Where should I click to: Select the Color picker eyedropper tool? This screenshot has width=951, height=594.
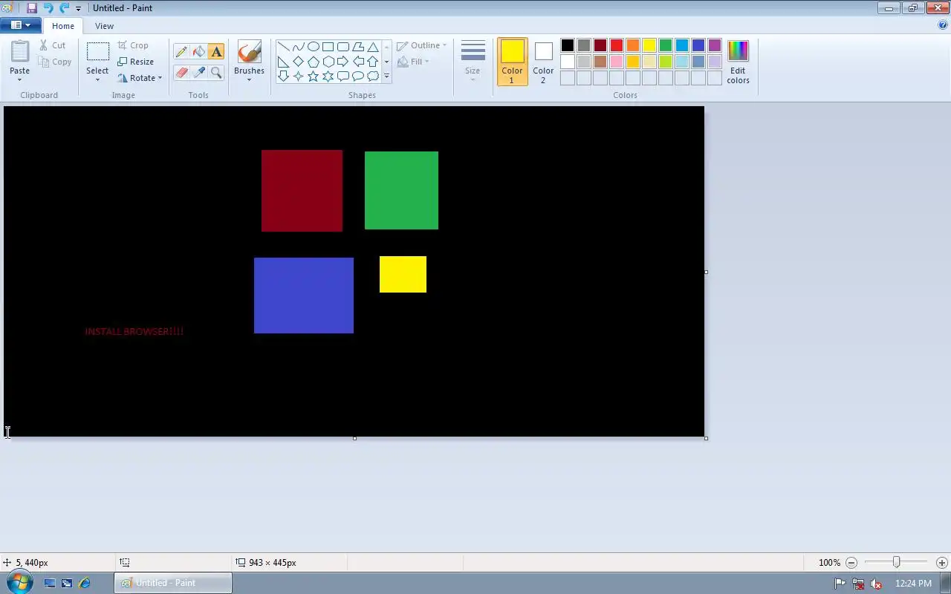click(x=198, y=72)
